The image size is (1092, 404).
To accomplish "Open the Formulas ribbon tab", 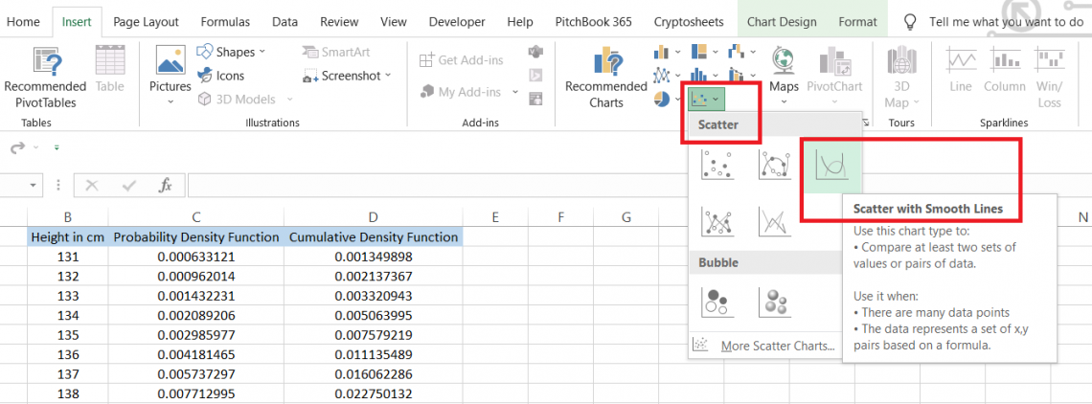I will pyautogui.click(x=226, y=21).
